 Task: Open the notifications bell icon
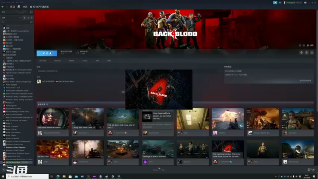pos(280,3)
